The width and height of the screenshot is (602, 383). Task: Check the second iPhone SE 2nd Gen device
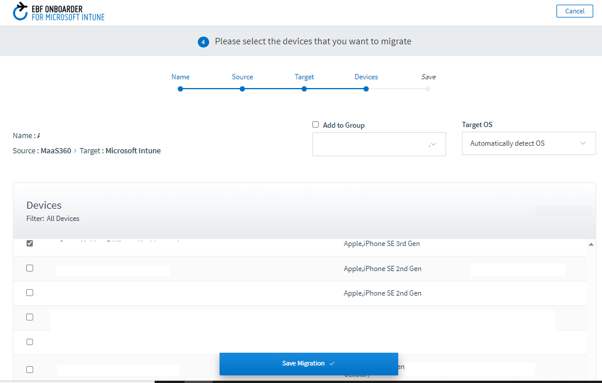[x=30, y=293]
